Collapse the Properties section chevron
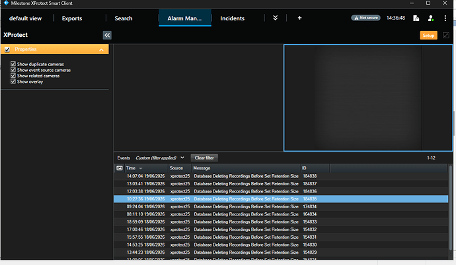The width and height of the screenshot is (456, 265). tap(101, 50)
